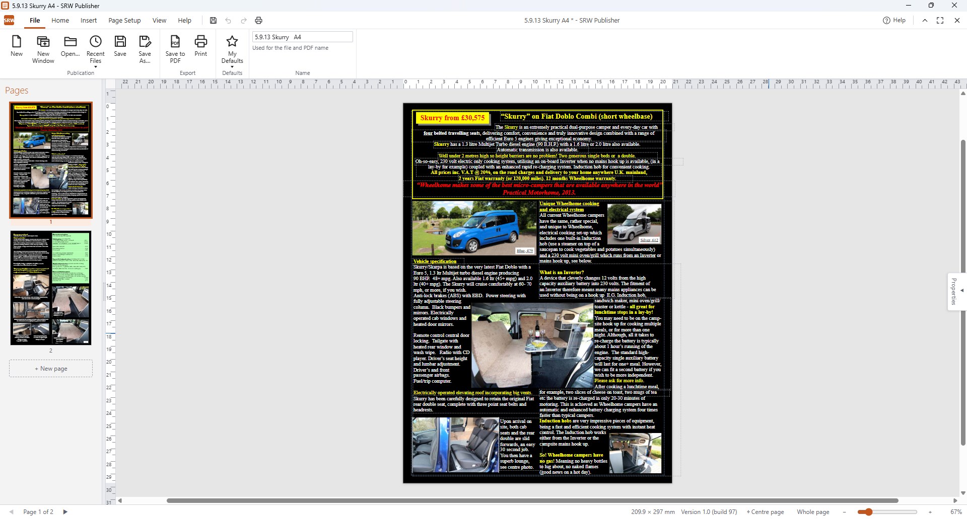
Task: Toggle full screen mode icon
Action: click(x=940, y=21)
